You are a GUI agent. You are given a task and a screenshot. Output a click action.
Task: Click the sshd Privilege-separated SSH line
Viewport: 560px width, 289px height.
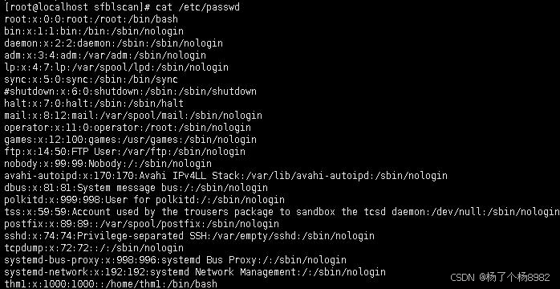[189, 236]
